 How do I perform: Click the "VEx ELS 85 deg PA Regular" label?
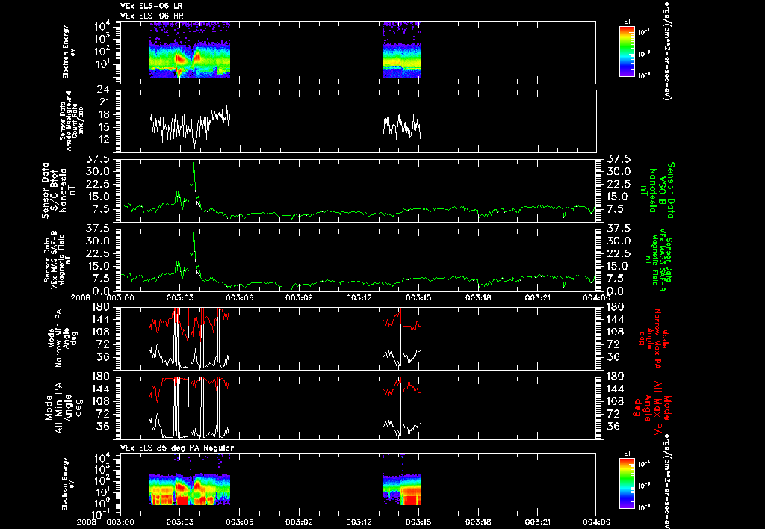click(x=177, y=448)
